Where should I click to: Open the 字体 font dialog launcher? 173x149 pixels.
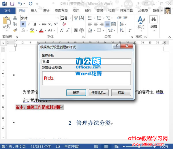pos(83,37)
